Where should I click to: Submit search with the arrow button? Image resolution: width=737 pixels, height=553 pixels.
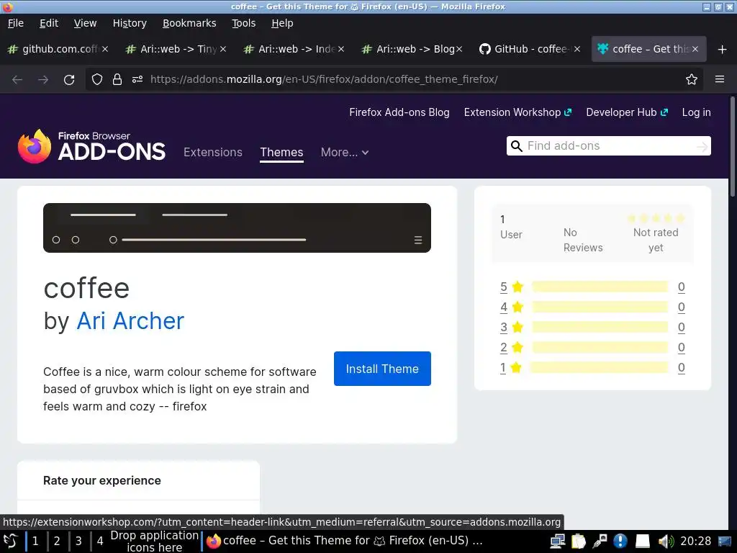(702, 147)
